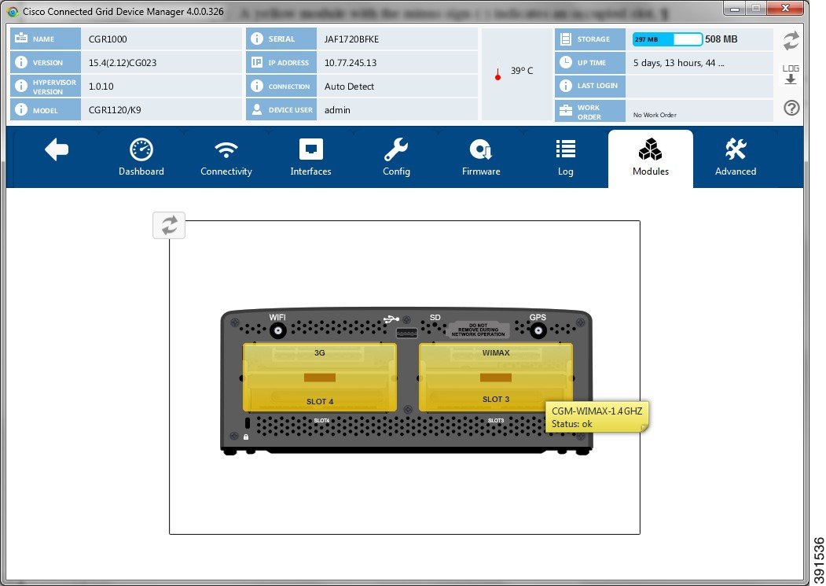Click the 39° C temperature reading
The image size is (826, 586).
click(x=522, y=71)
